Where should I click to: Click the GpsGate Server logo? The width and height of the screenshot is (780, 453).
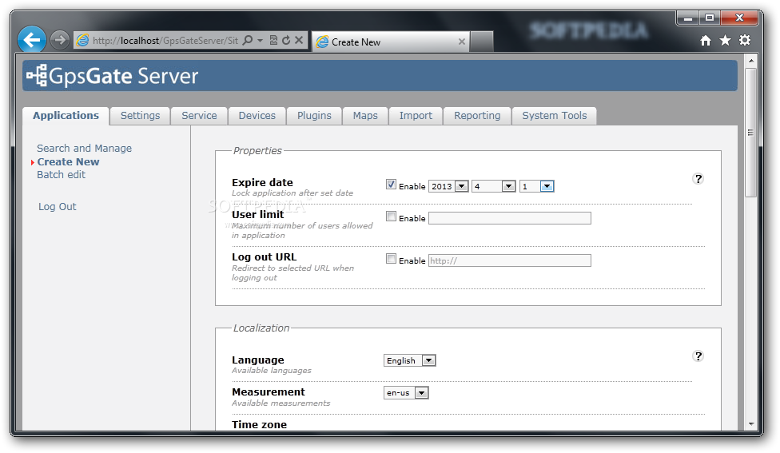point(113,76)
